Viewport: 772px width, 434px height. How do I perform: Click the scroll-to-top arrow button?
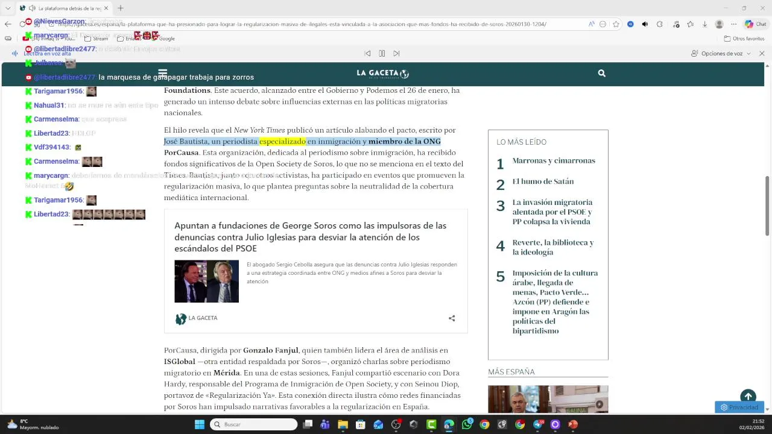tap(748, 397)
